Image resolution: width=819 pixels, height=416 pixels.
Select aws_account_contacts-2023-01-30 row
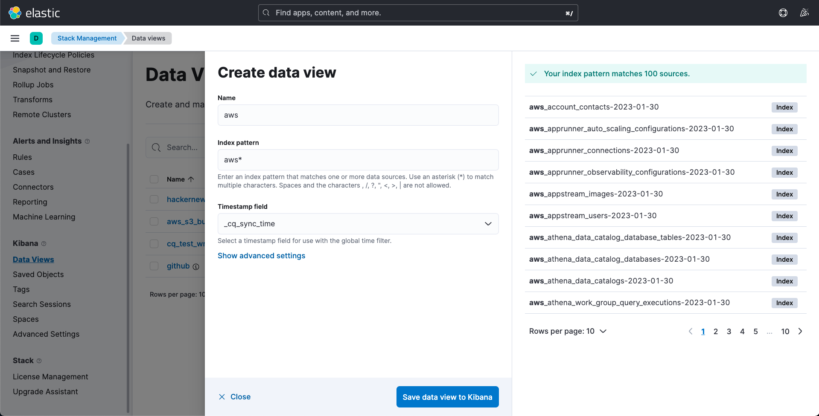[x=666, y=107]
